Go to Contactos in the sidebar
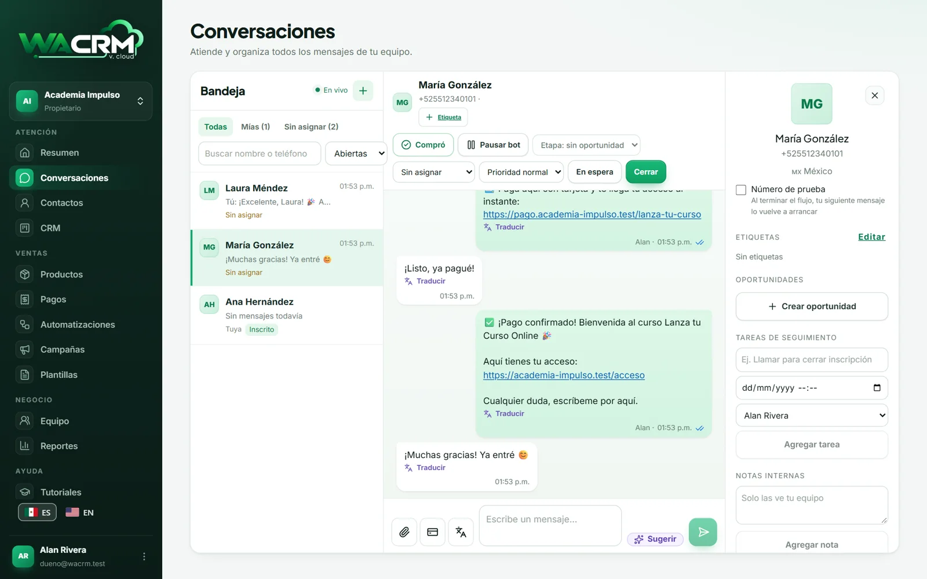This screenshot has height=579, width=927. tap(81, 203)
